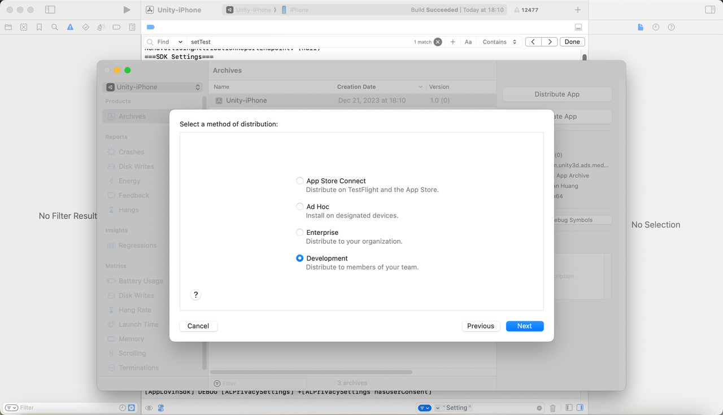Open Energy report in Organizer sidebar
This screenshot has width=723, height=415.
pos(129,181)
